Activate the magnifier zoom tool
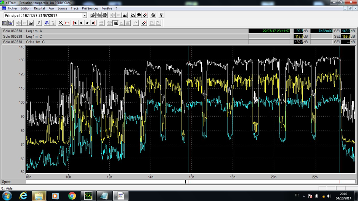The height and width of the screenshot is (201, 358). [x=61, y=23]
